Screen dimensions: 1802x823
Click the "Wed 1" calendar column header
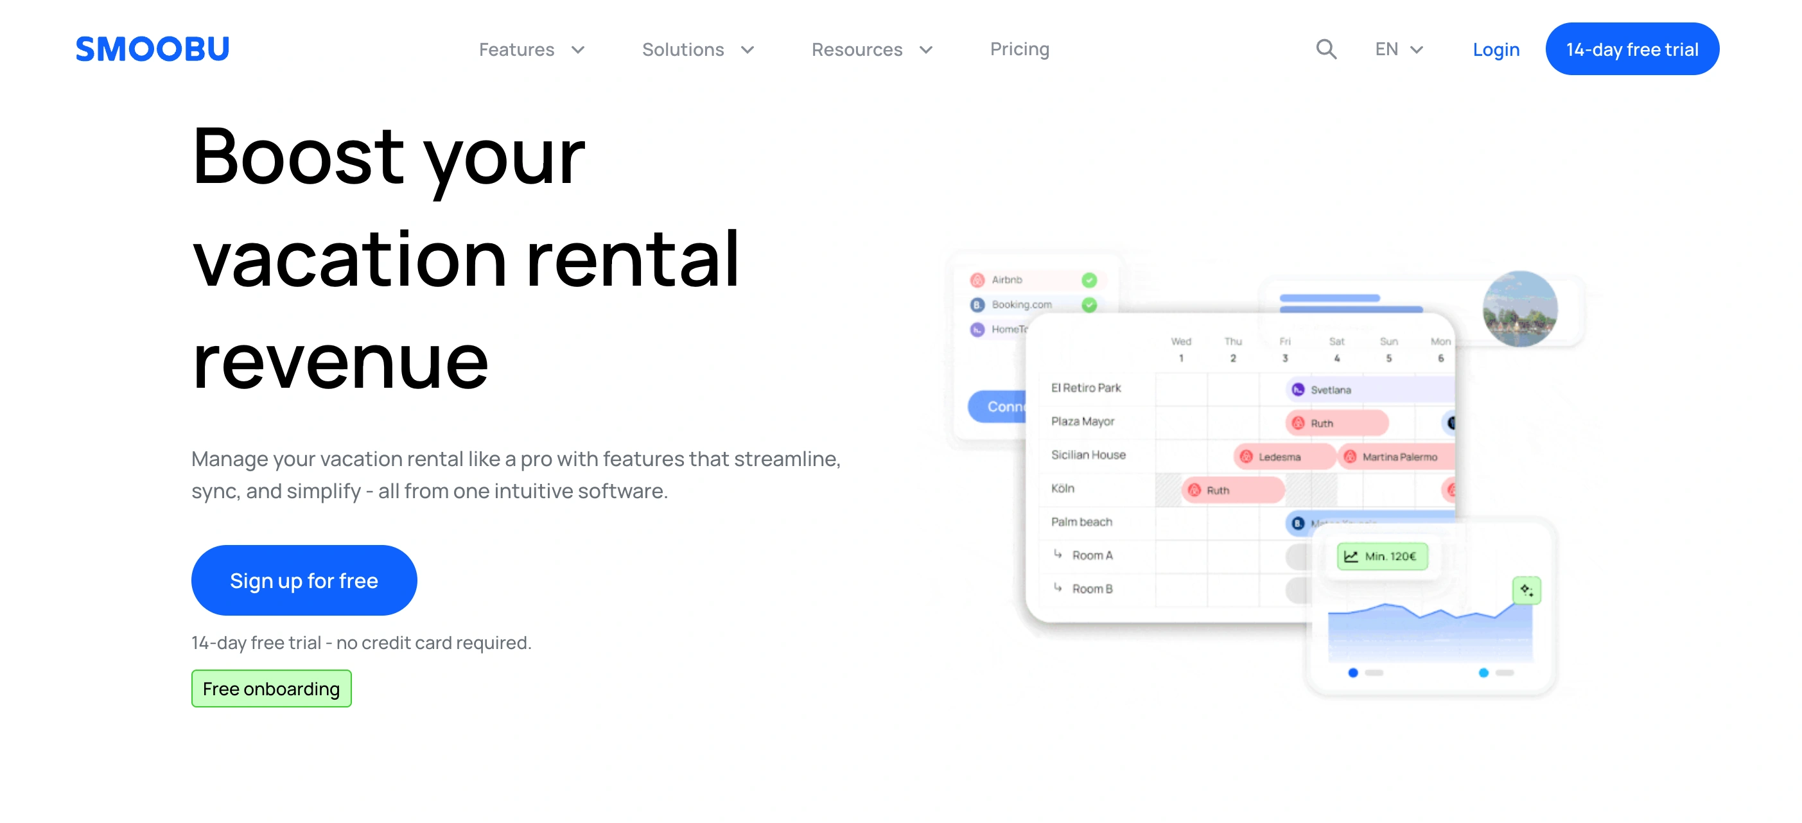tap(1181, 350)
